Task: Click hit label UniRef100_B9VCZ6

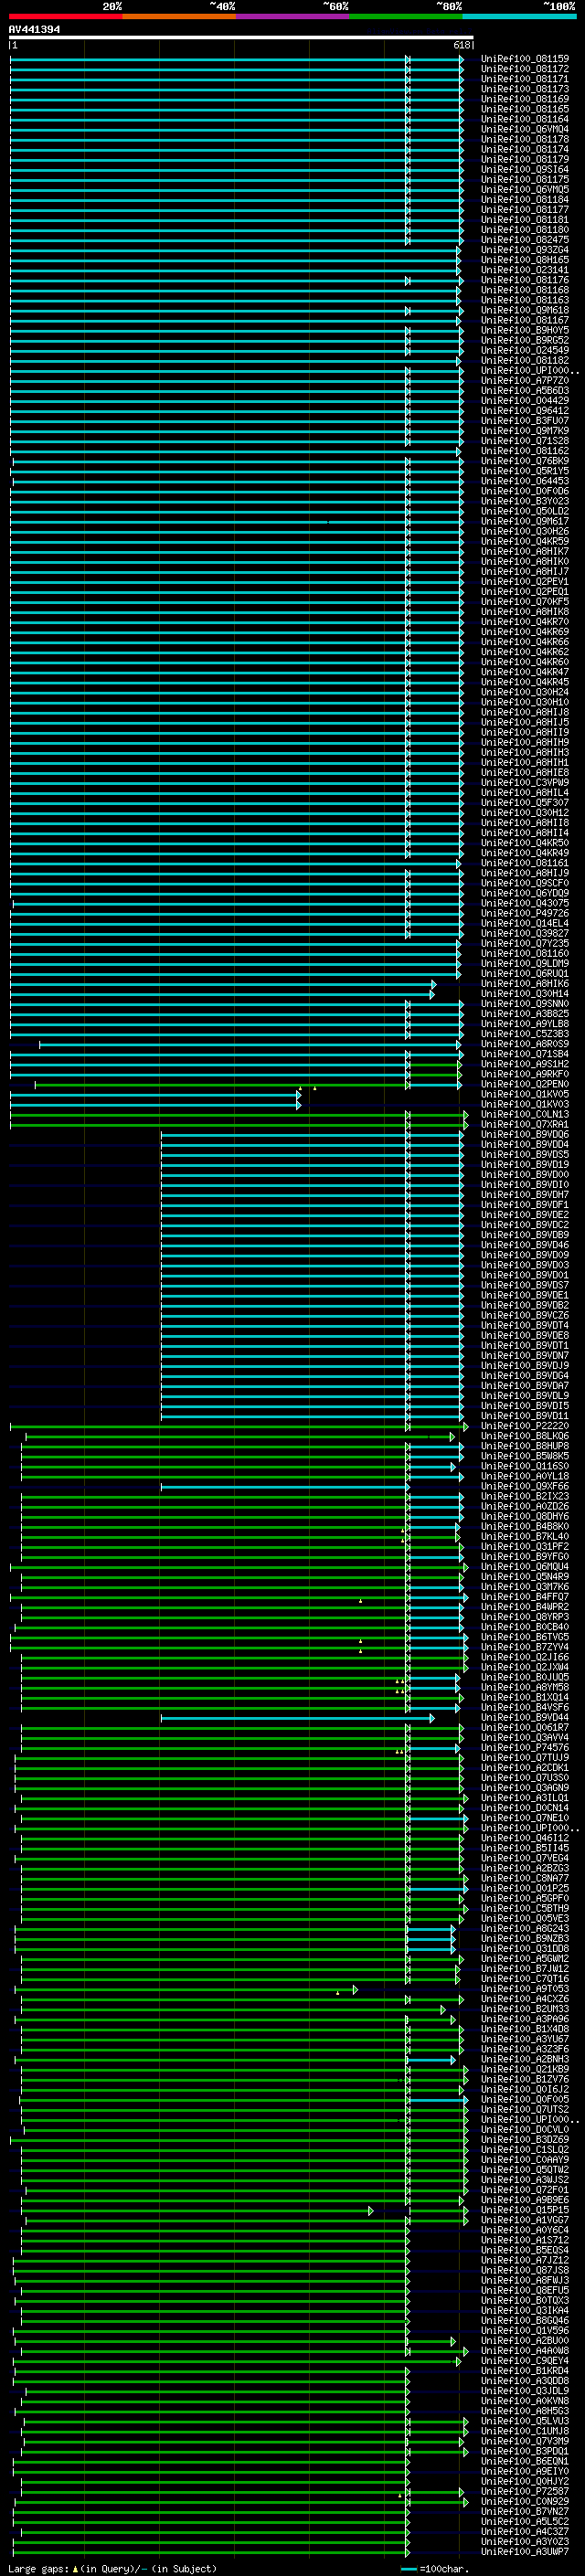Action: pyautogui.click(x=525, y=1315)
